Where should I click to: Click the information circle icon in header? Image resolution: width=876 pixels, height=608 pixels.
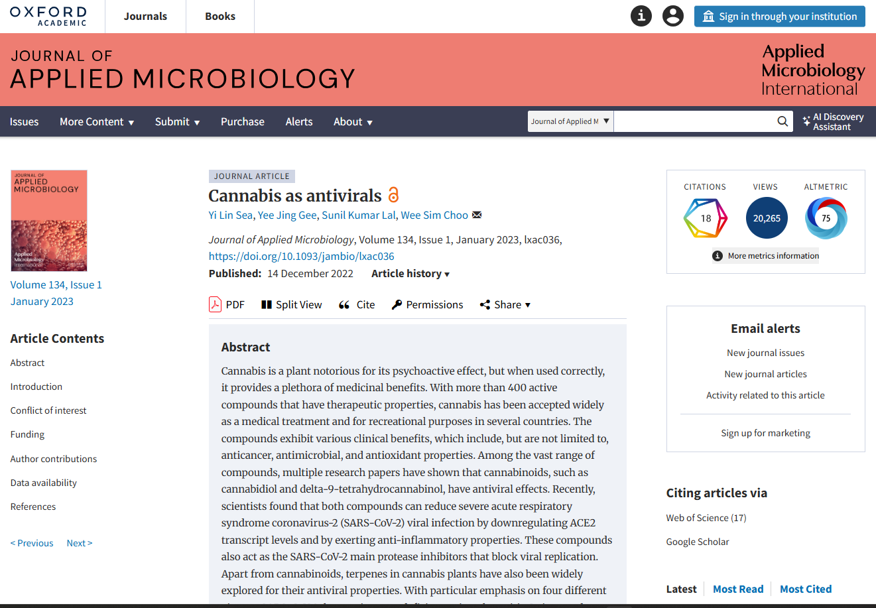(x=641, y=16)
